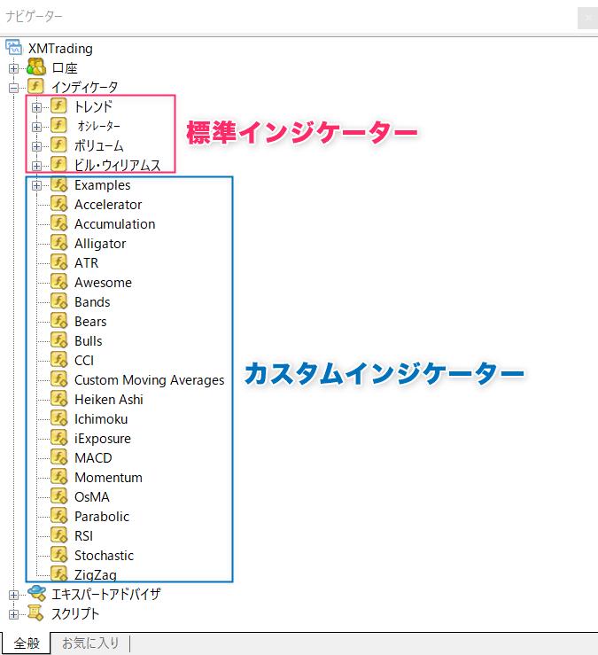Click the Alligator indicator icon
The image size is (598, 655).
point(58,243)
